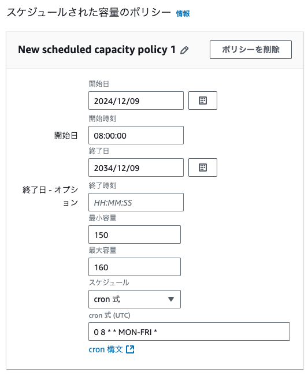Screen dimensions: 308x376
Task: Open the end date calendar picker
Action: pos(203,167)
